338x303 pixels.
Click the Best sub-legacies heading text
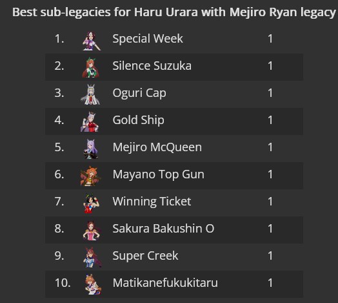click(174, 12)
